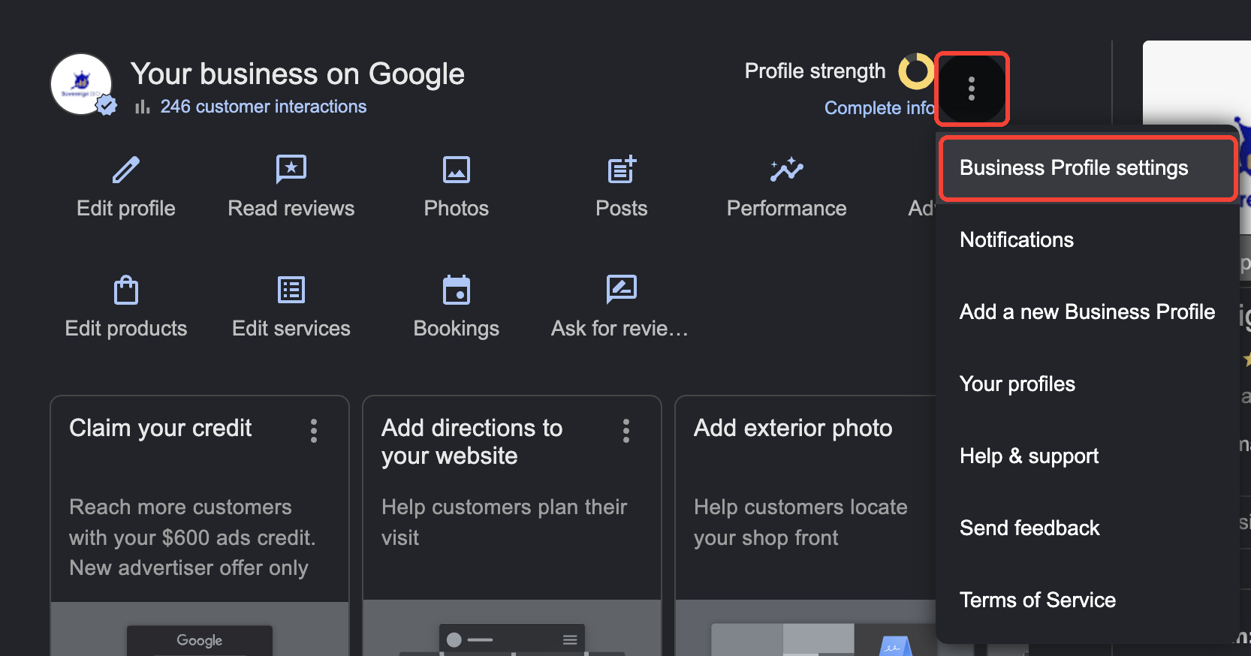The height and width of the screenshot is (656, 1251).
Task: Click Claim your credit card title
Action: click(x=161, y=429)
